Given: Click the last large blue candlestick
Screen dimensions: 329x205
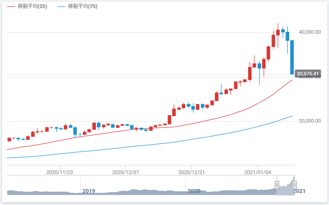Looking at the screenshot, I should [x=292, y=57].
